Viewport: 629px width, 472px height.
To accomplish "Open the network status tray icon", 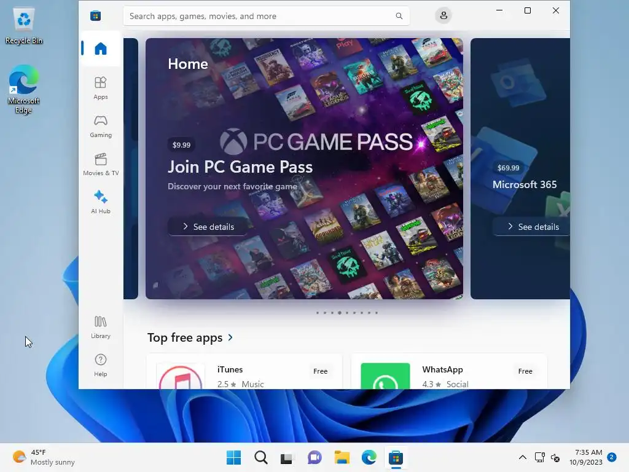I will click(539, 457).
